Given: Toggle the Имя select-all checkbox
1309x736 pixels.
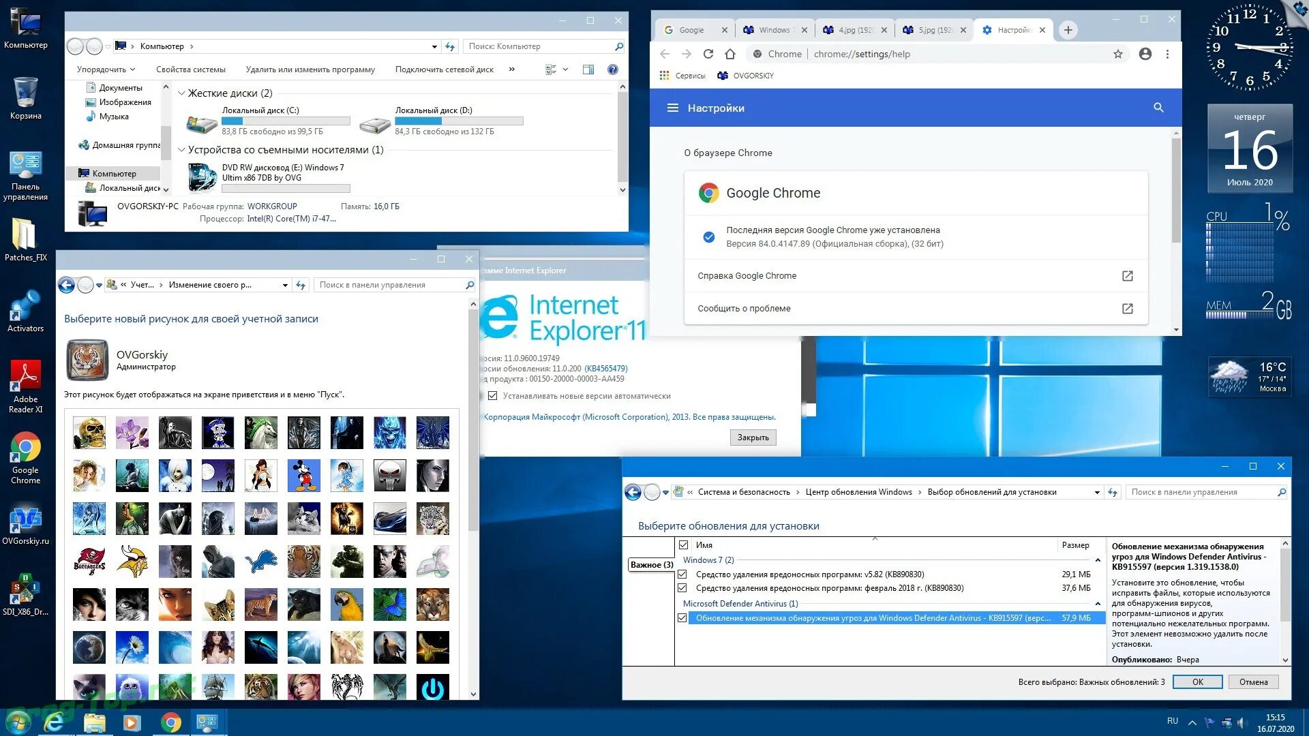Looking at the screenshot, I should coord(684,545).
